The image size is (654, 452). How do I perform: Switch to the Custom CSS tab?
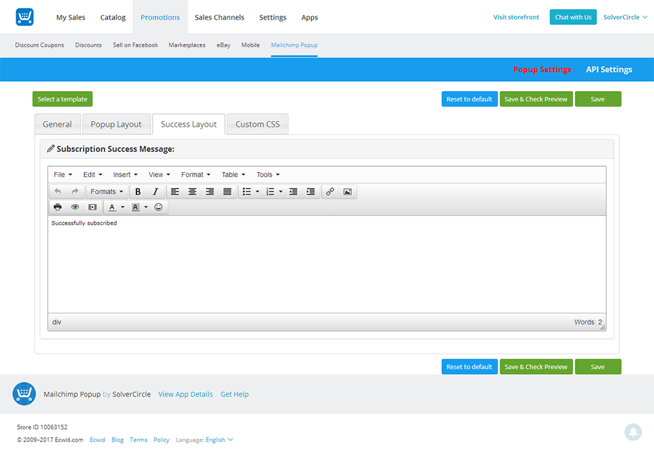click(x=257, y=124)
